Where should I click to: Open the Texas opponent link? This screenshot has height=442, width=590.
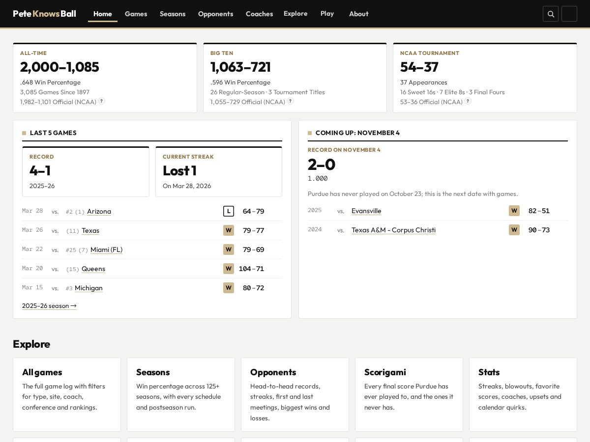click(90, 230)
